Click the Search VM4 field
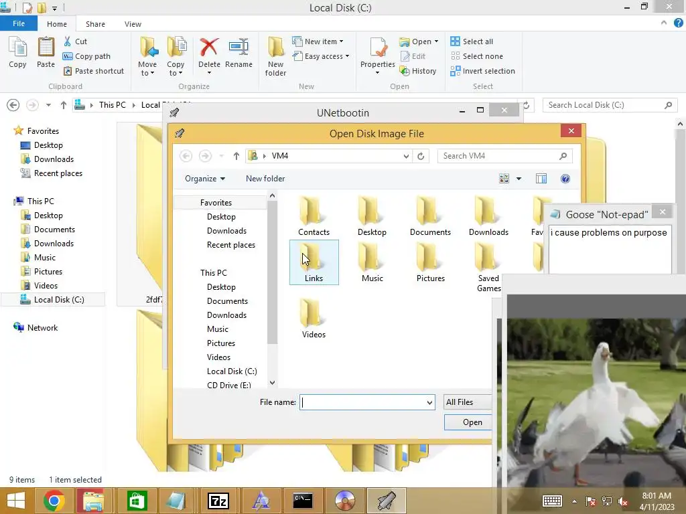Image resolution: width=686 pixels, height=514 pixels. click(505, 156)
